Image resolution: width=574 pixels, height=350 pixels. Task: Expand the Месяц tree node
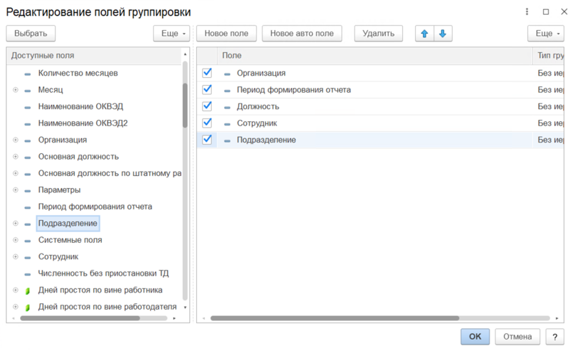[15, 90]
